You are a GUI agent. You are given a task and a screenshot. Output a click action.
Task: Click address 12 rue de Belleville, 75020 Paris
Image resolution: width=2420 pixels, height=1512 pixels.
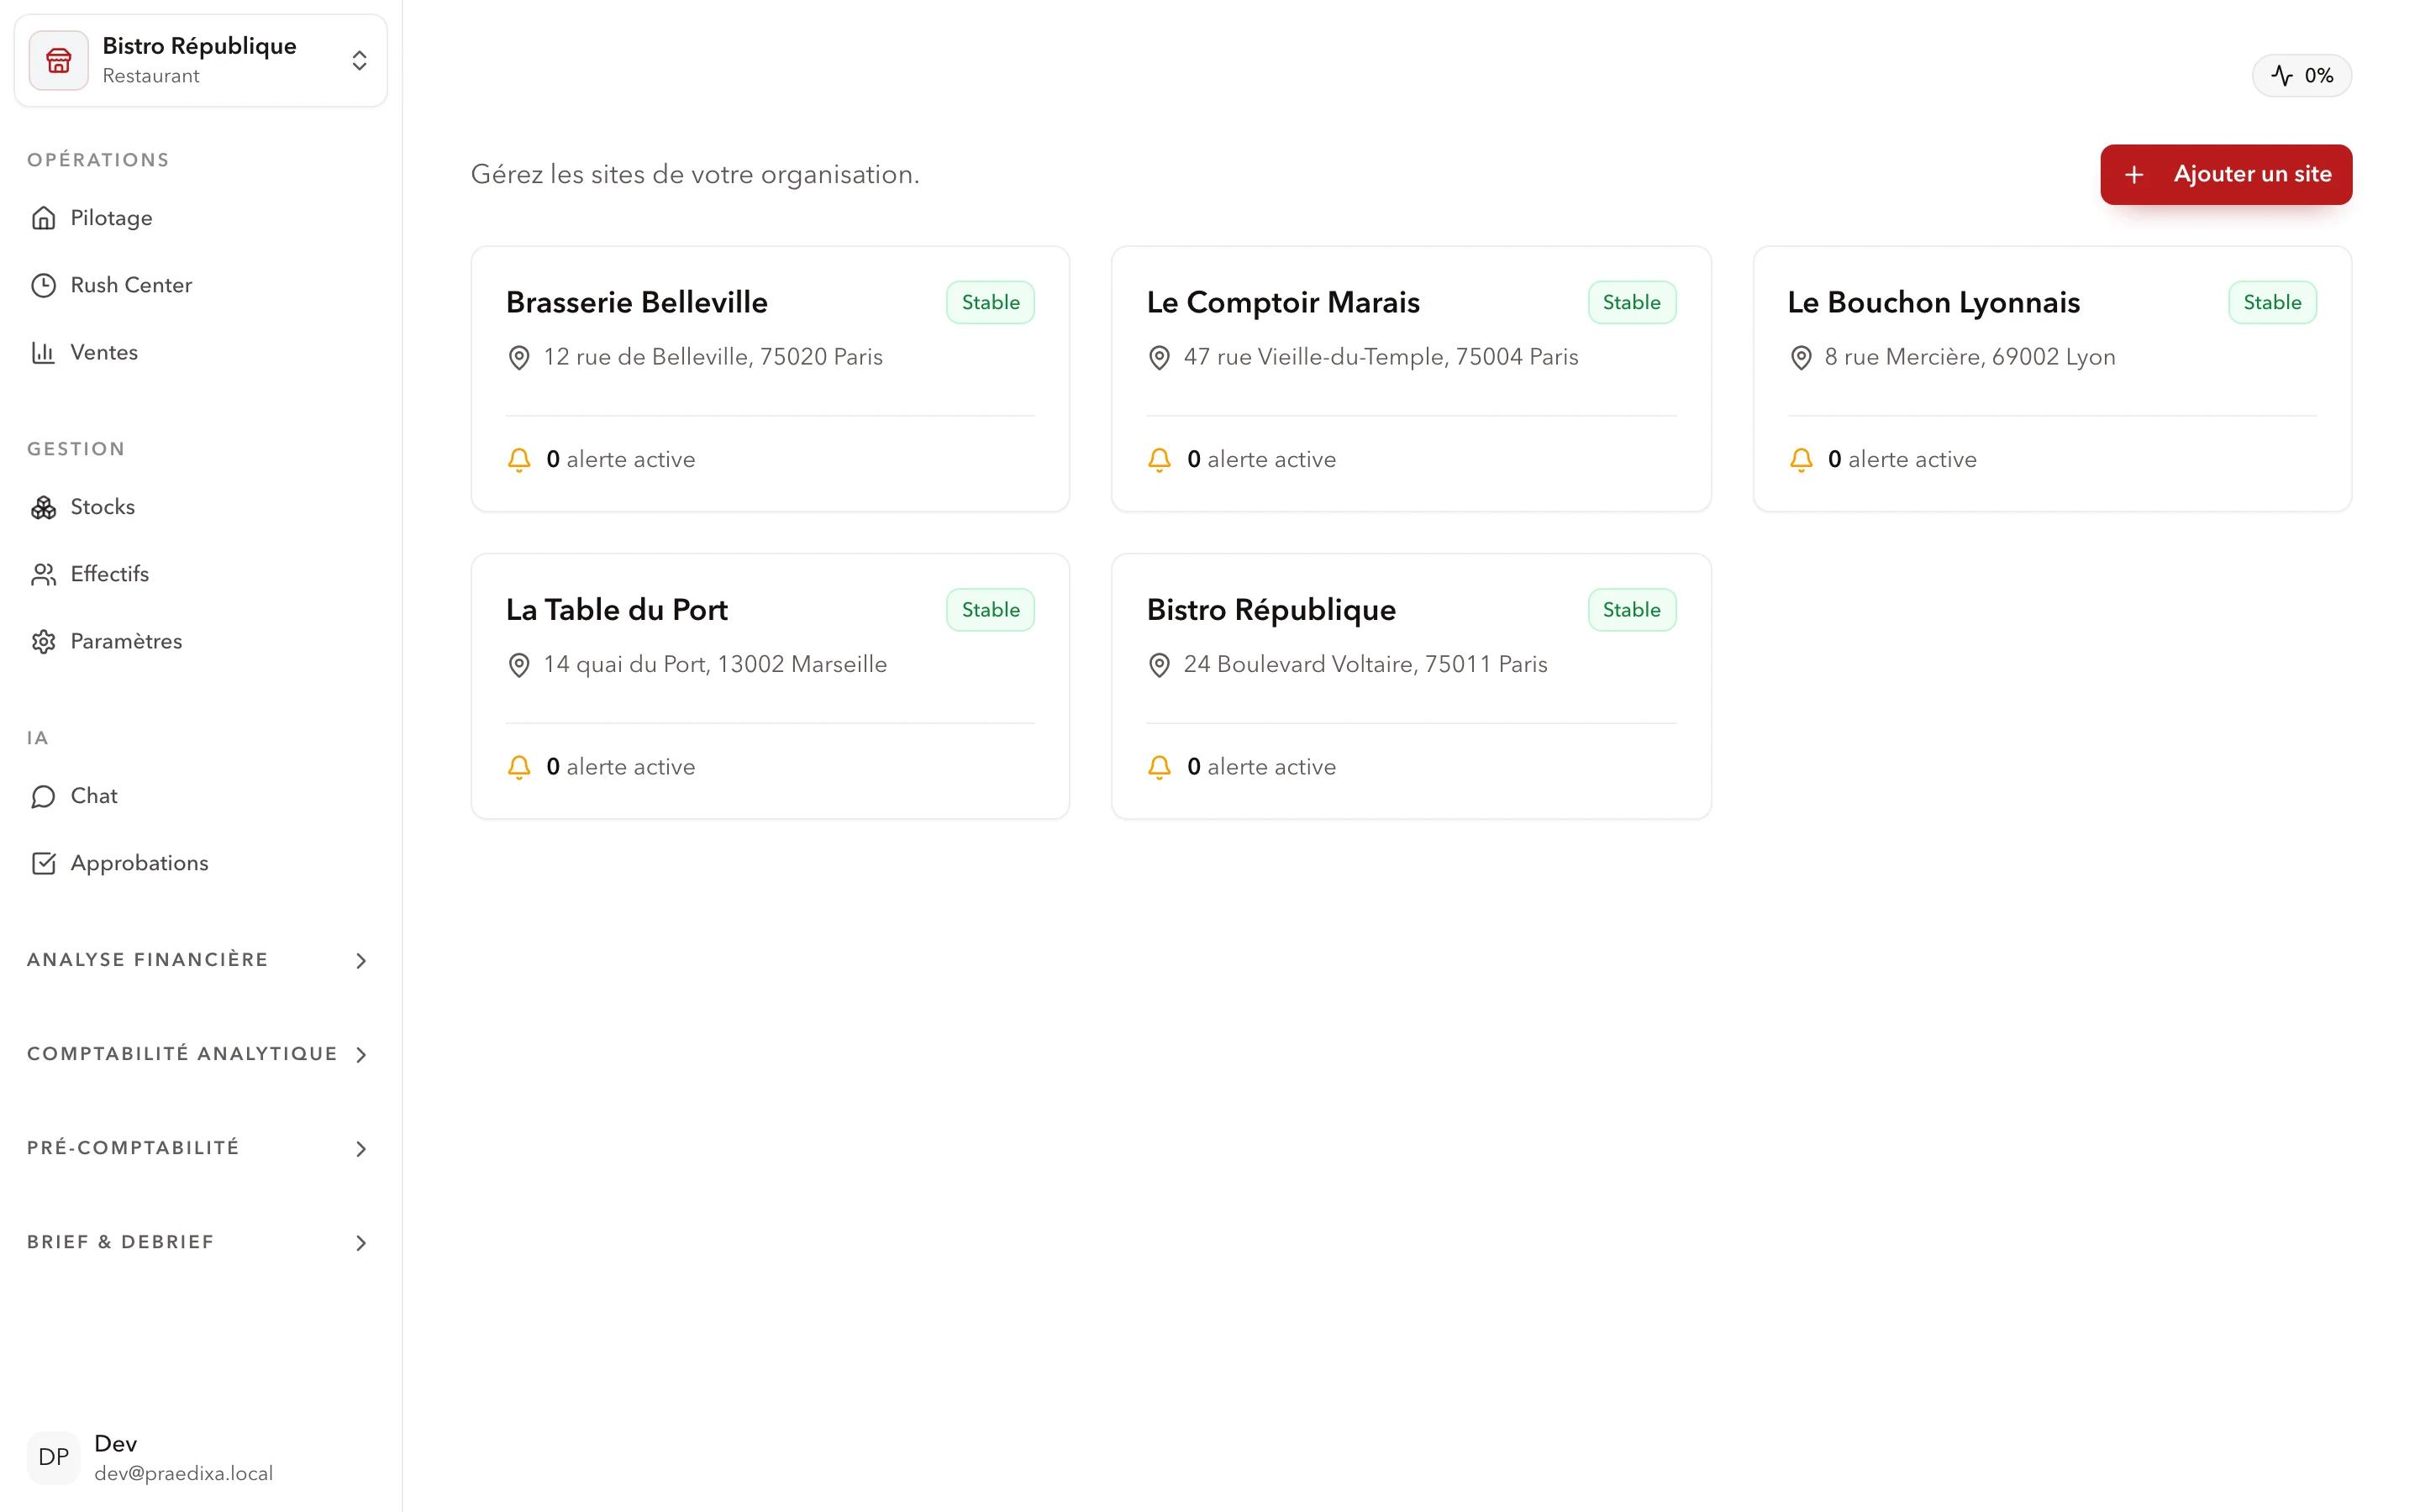[713, 357]
